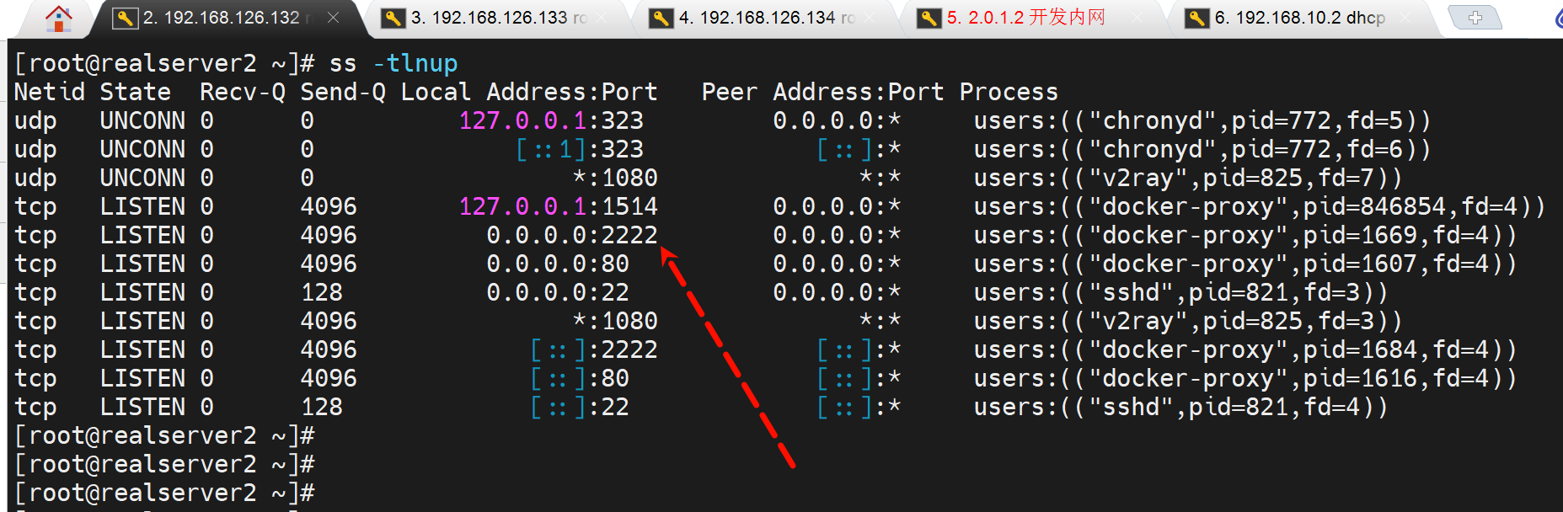Image resolution: width=1563 pixels, height=512 pixels.
Task: Open the Home tab house icon
Action: pos(58,18)
